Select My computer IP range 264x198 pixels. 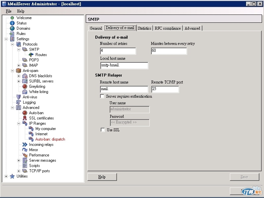tap(45, 129)
